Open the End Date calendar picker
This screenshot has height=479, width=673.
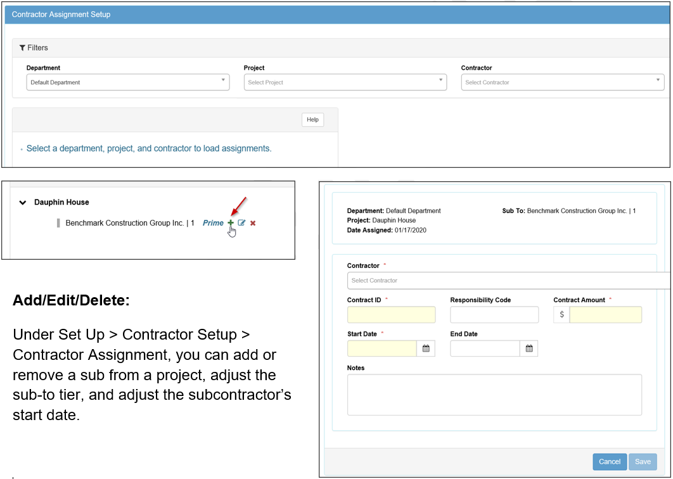click(x=529, y=348)
